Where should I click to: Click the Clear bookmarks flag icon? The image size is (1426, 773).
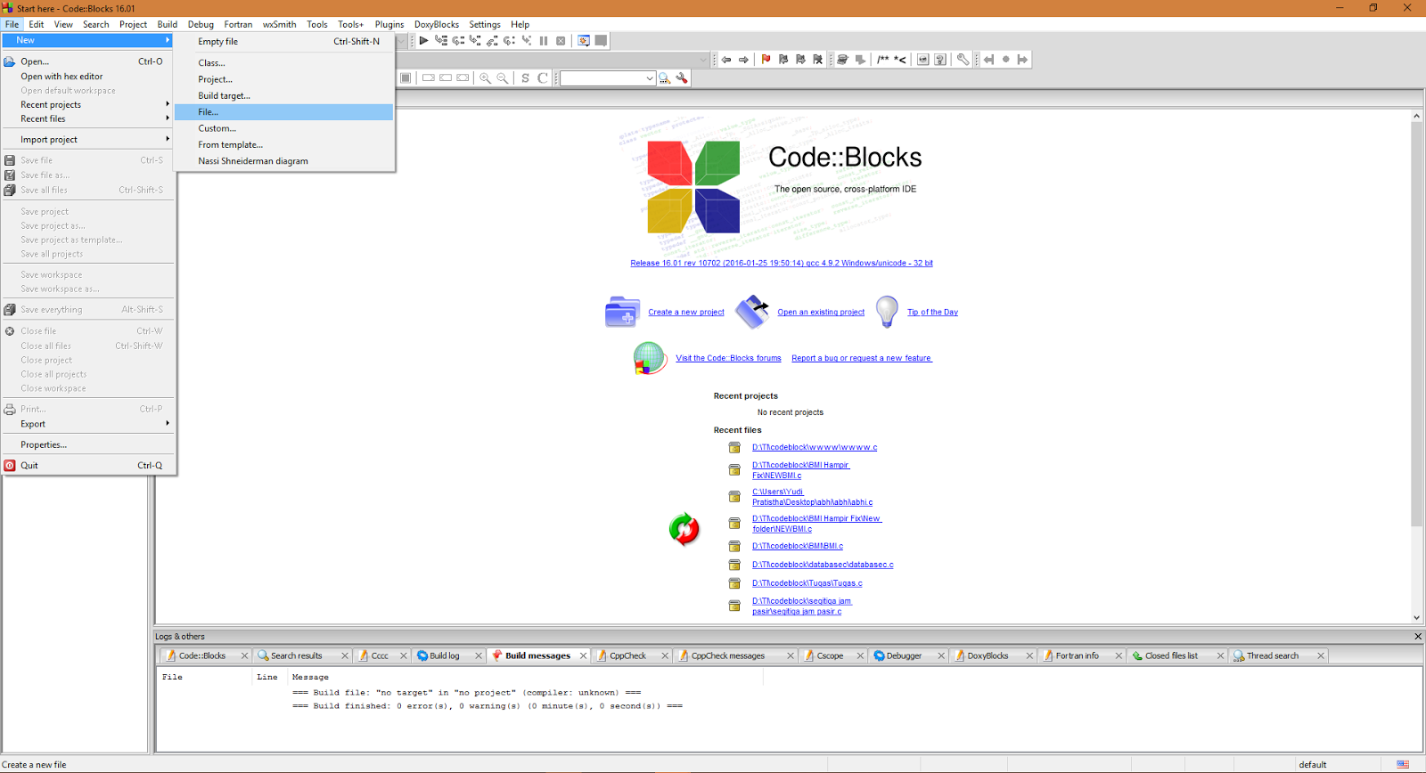tap(817, 60)
